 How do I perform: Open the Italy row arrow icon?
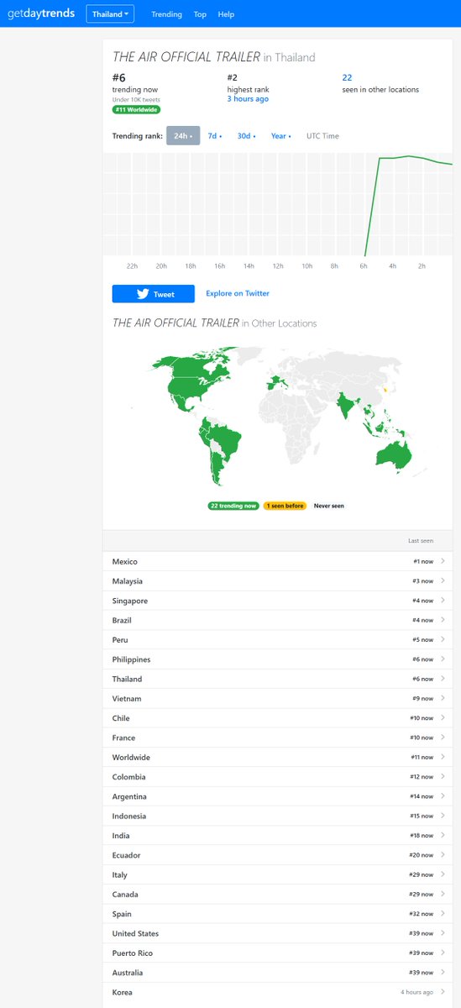pyautogui.click(x=443, y=875)
